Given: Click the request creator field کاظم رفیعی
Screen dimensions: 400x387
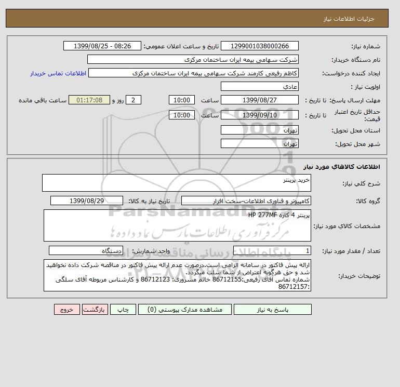Looking at the screenshot, I should click(x=193, y=73).
